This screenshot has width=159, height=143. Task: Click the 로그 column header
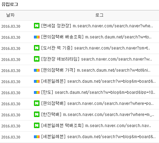[x=99, y=15]
